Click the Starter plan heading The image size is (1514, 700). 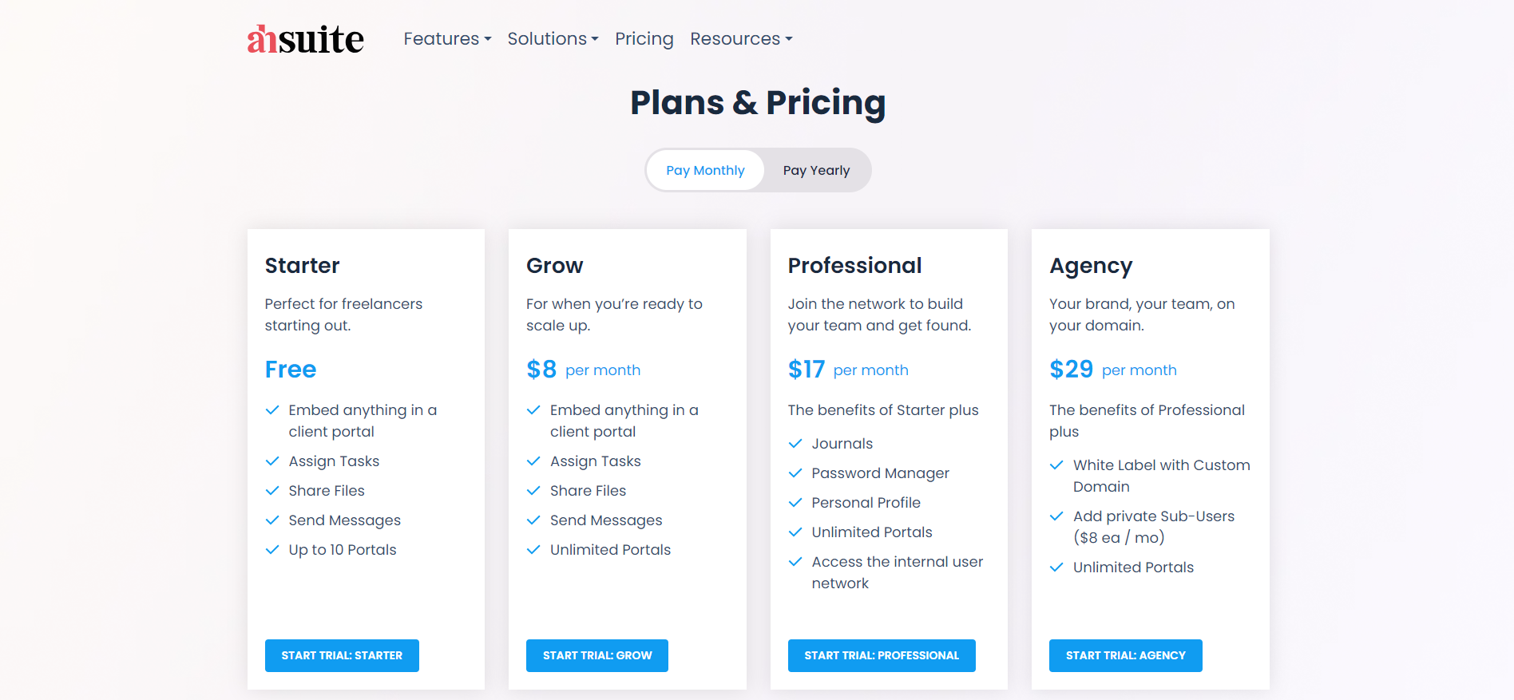(302, 265)
